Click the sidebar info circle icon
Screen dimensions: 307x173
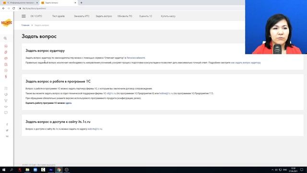(x=6, y=71)
